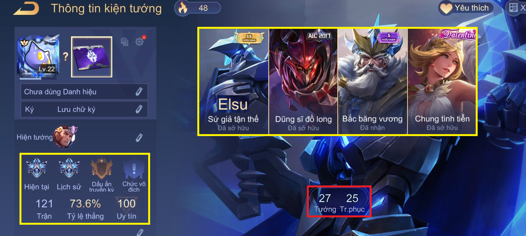Select the Elsu Sứ giả tận thế skin
This screenshot has height=236, width=526.
click(x=234, y=81)
